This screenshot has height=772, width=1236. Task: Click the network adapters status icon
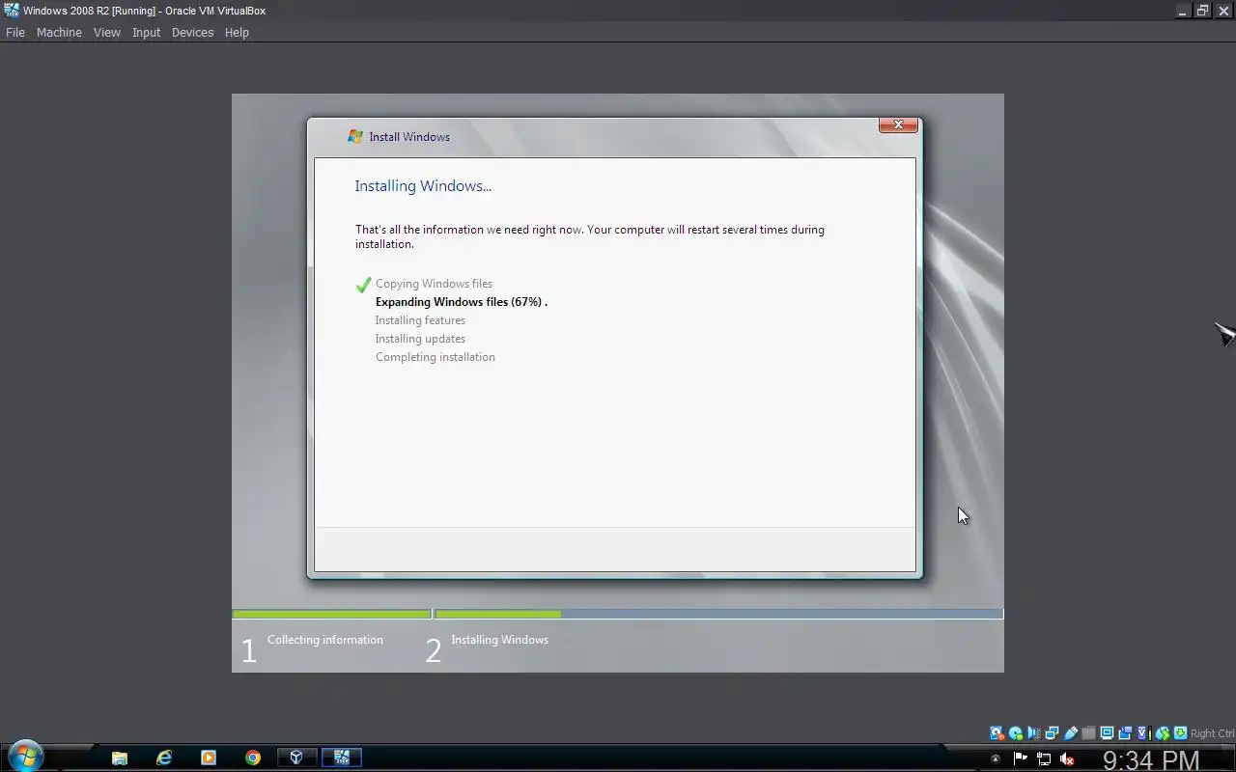tap(1052, 733)
